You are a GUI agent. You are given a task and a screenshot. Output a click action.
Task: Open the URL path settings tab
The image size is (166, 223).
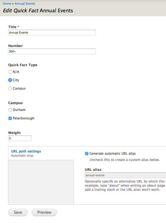point(26,151)
